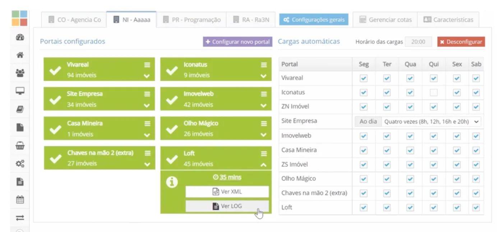The height and width of the screenshot is (232, 503).
Task: Click Configurar novo portal button
Action: (x=237, y=42)
